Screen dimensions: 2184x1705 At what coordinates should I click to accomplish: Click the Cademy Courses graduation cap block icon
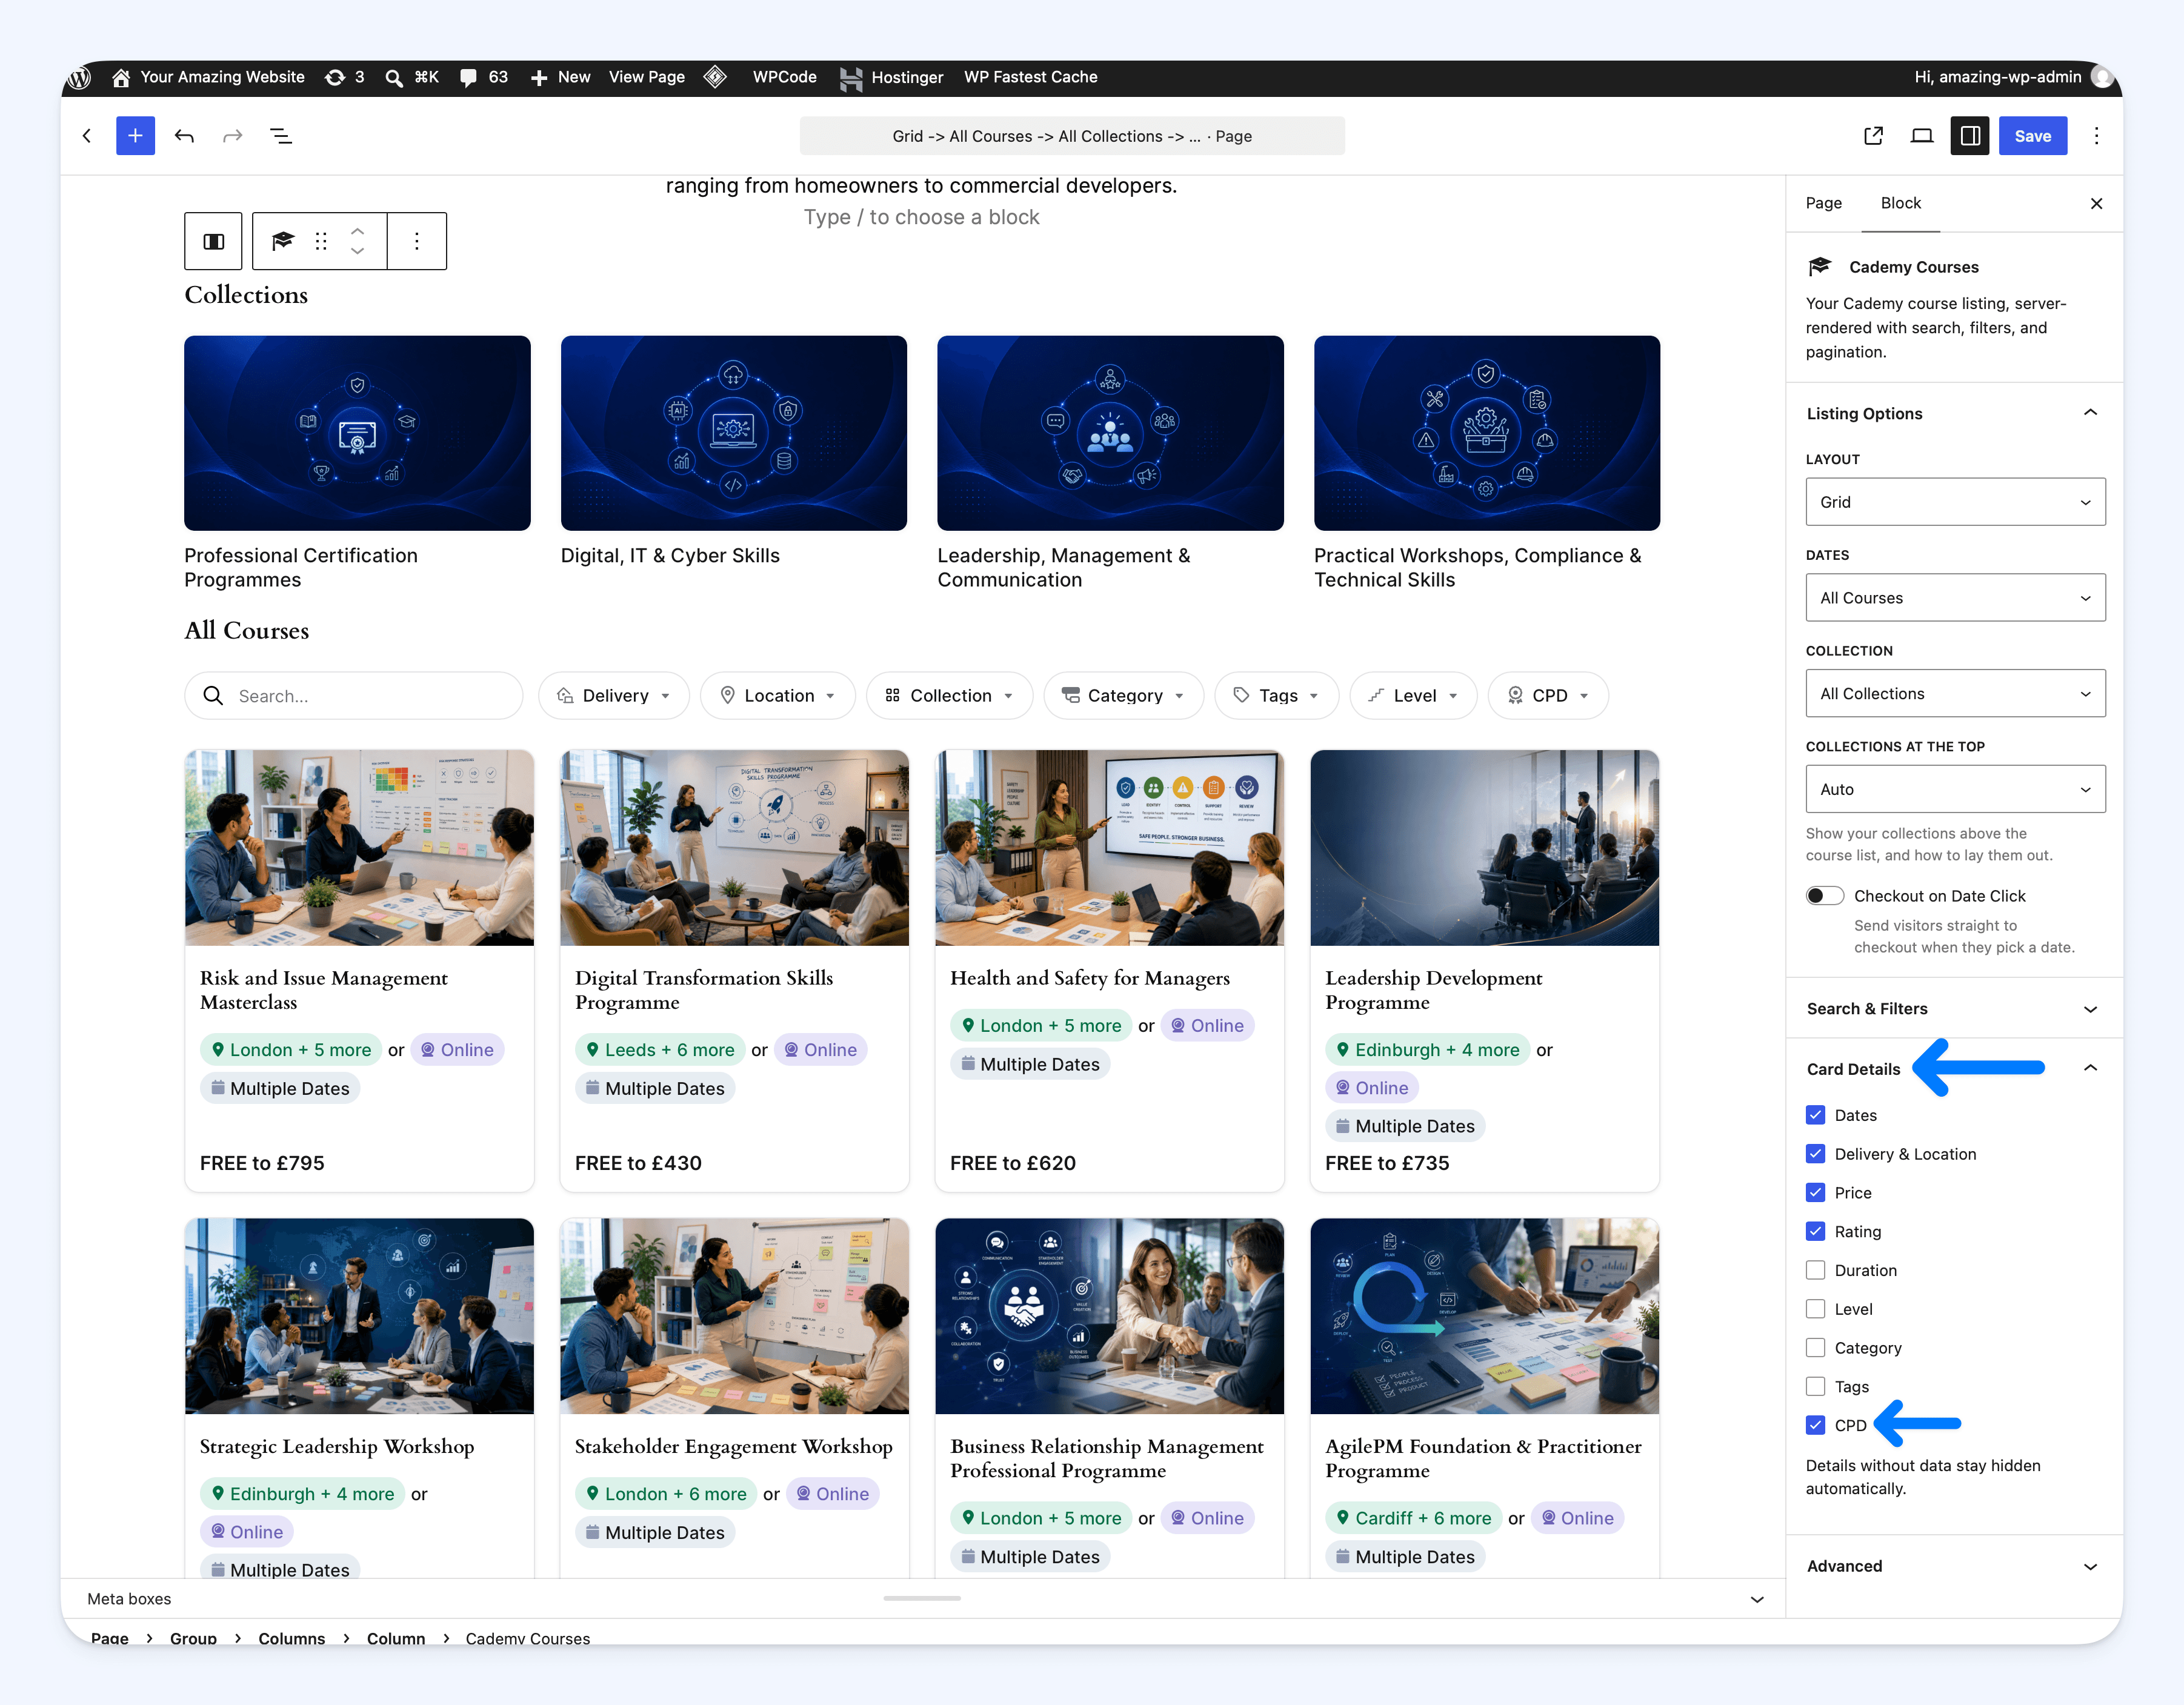[x=283, y=241]
